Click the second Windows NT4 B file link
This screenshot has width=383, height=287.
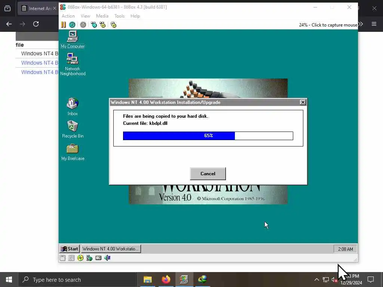[x=40, y=63]
